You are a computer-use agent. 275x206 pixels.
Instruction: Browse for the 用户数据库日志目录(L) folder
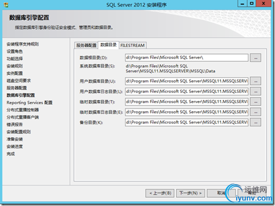256,92
